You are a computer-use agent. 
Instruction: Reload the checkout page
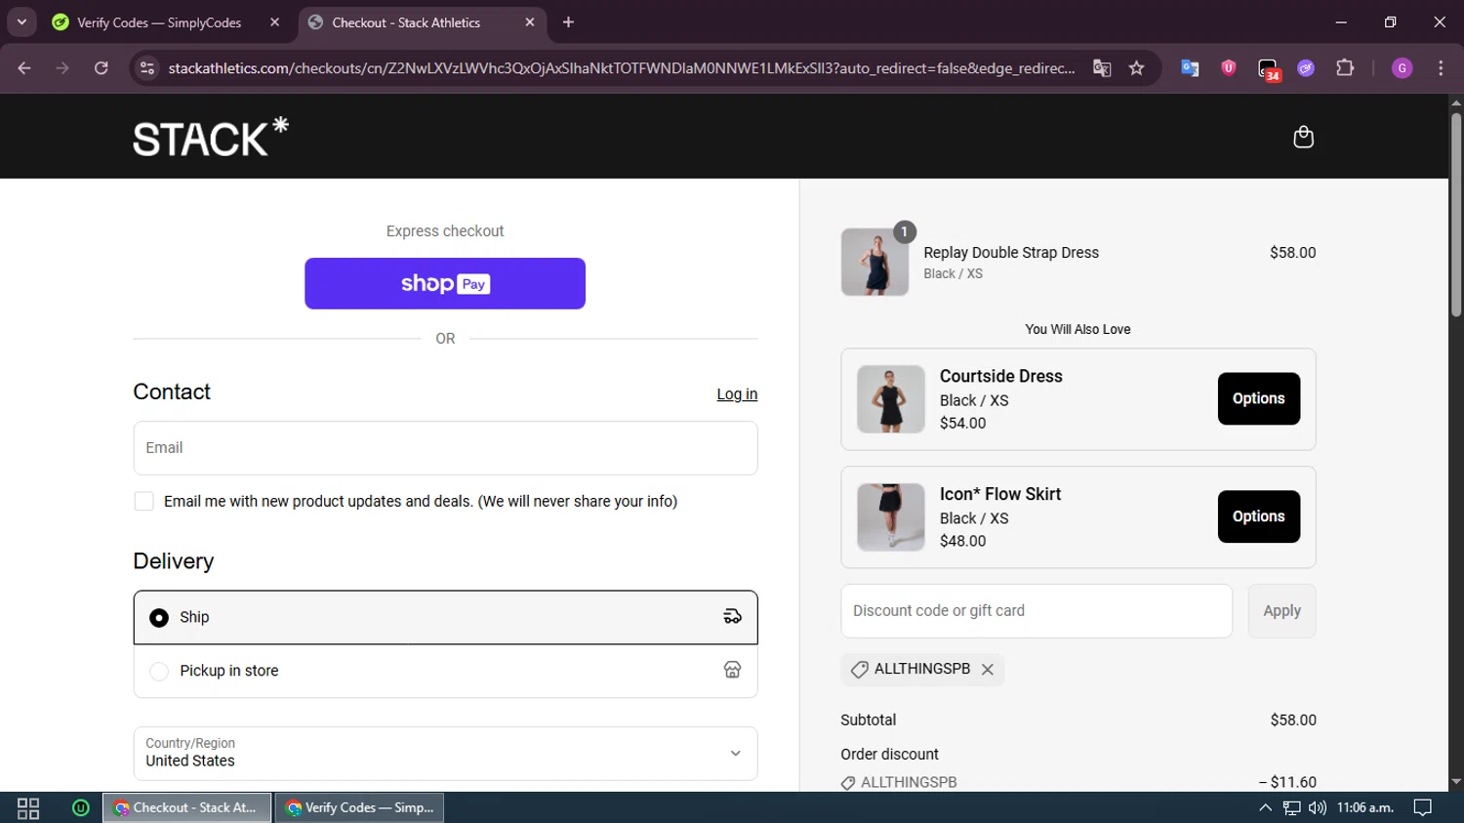click(x=102, y=68)
